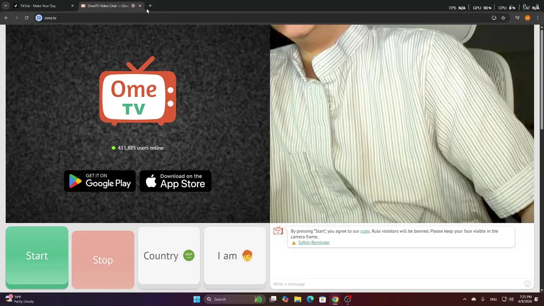Open the volume control in the system tray
Screen dimensions: 544x306
pos(511,299)
